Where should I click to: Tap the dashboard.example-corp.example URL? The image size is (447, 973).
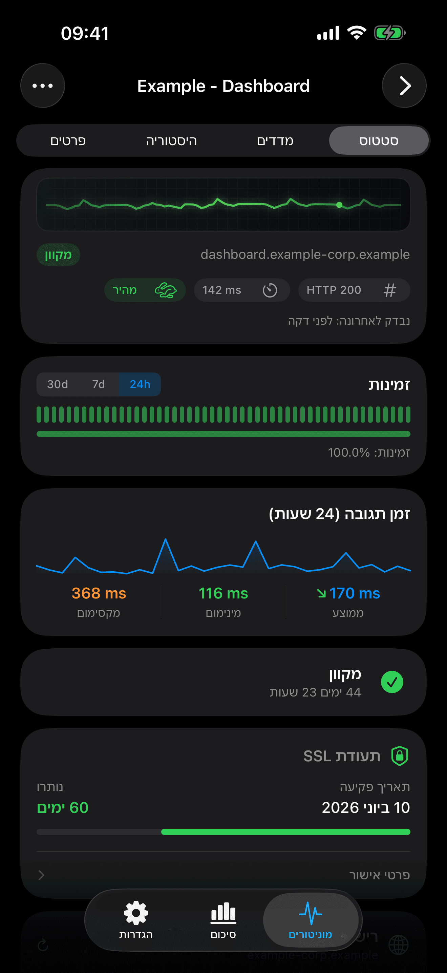pos(305,254)
